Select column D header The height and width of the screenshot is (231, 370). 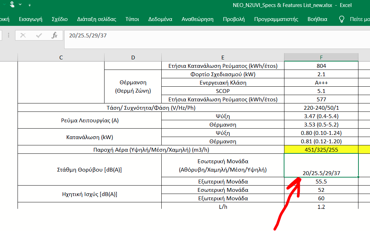point(133,57)
